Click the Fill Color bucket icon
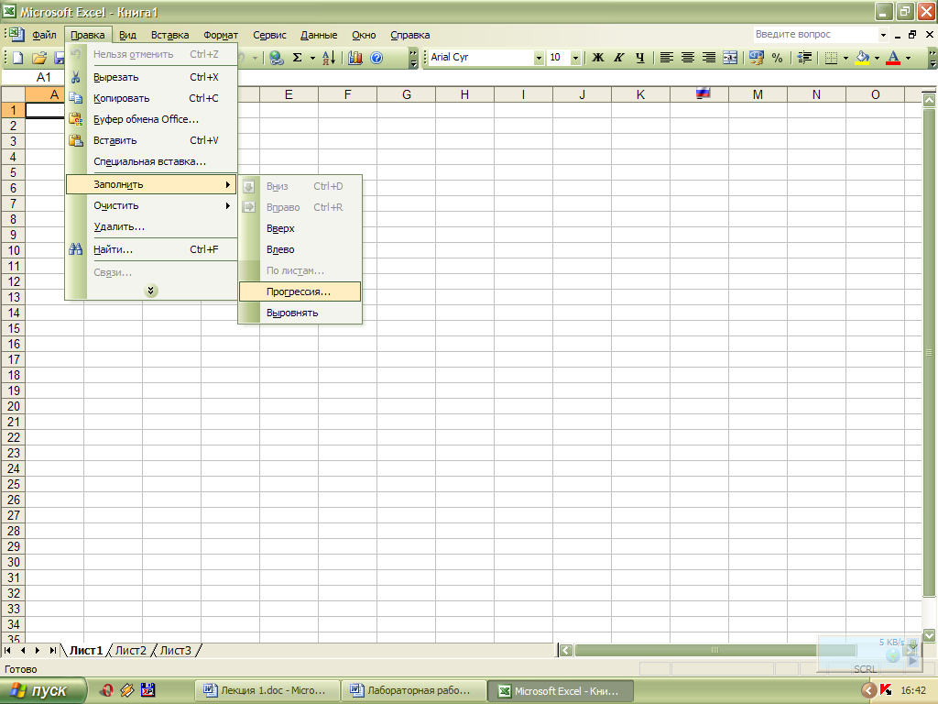 (x=862, y=58)
